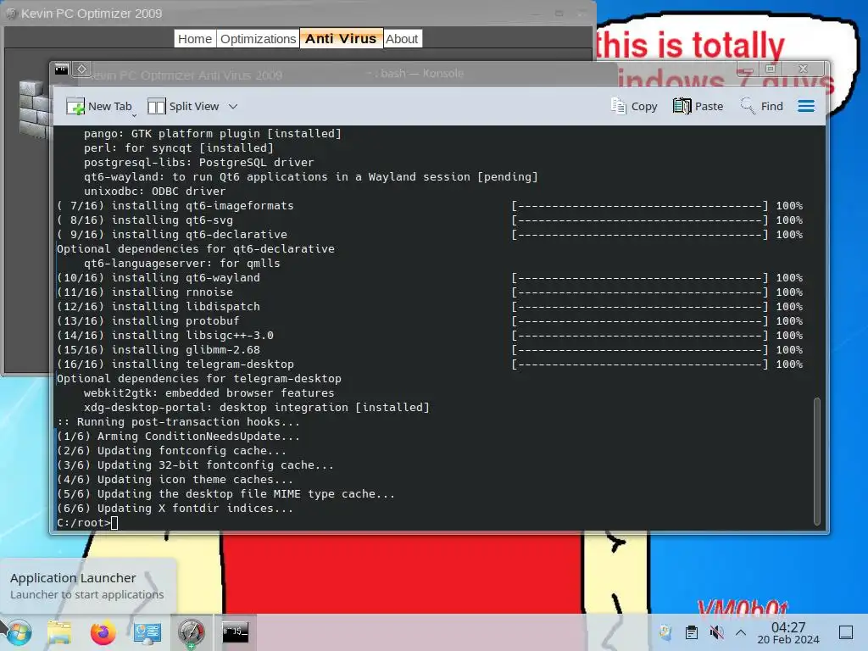Click the brick wall firewall icon in Kevin PC Optimizer
Screen dimensions: 868x651
34,108
